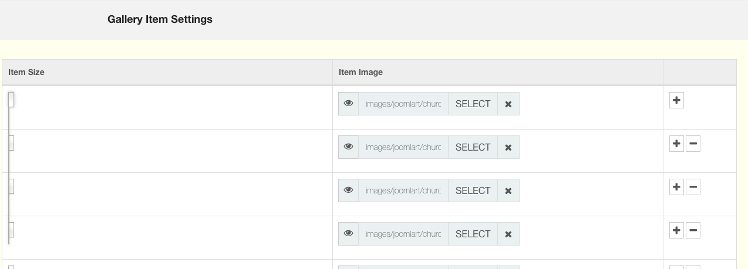
Task: Delete the second gallery item row
Action: (693, 144)
